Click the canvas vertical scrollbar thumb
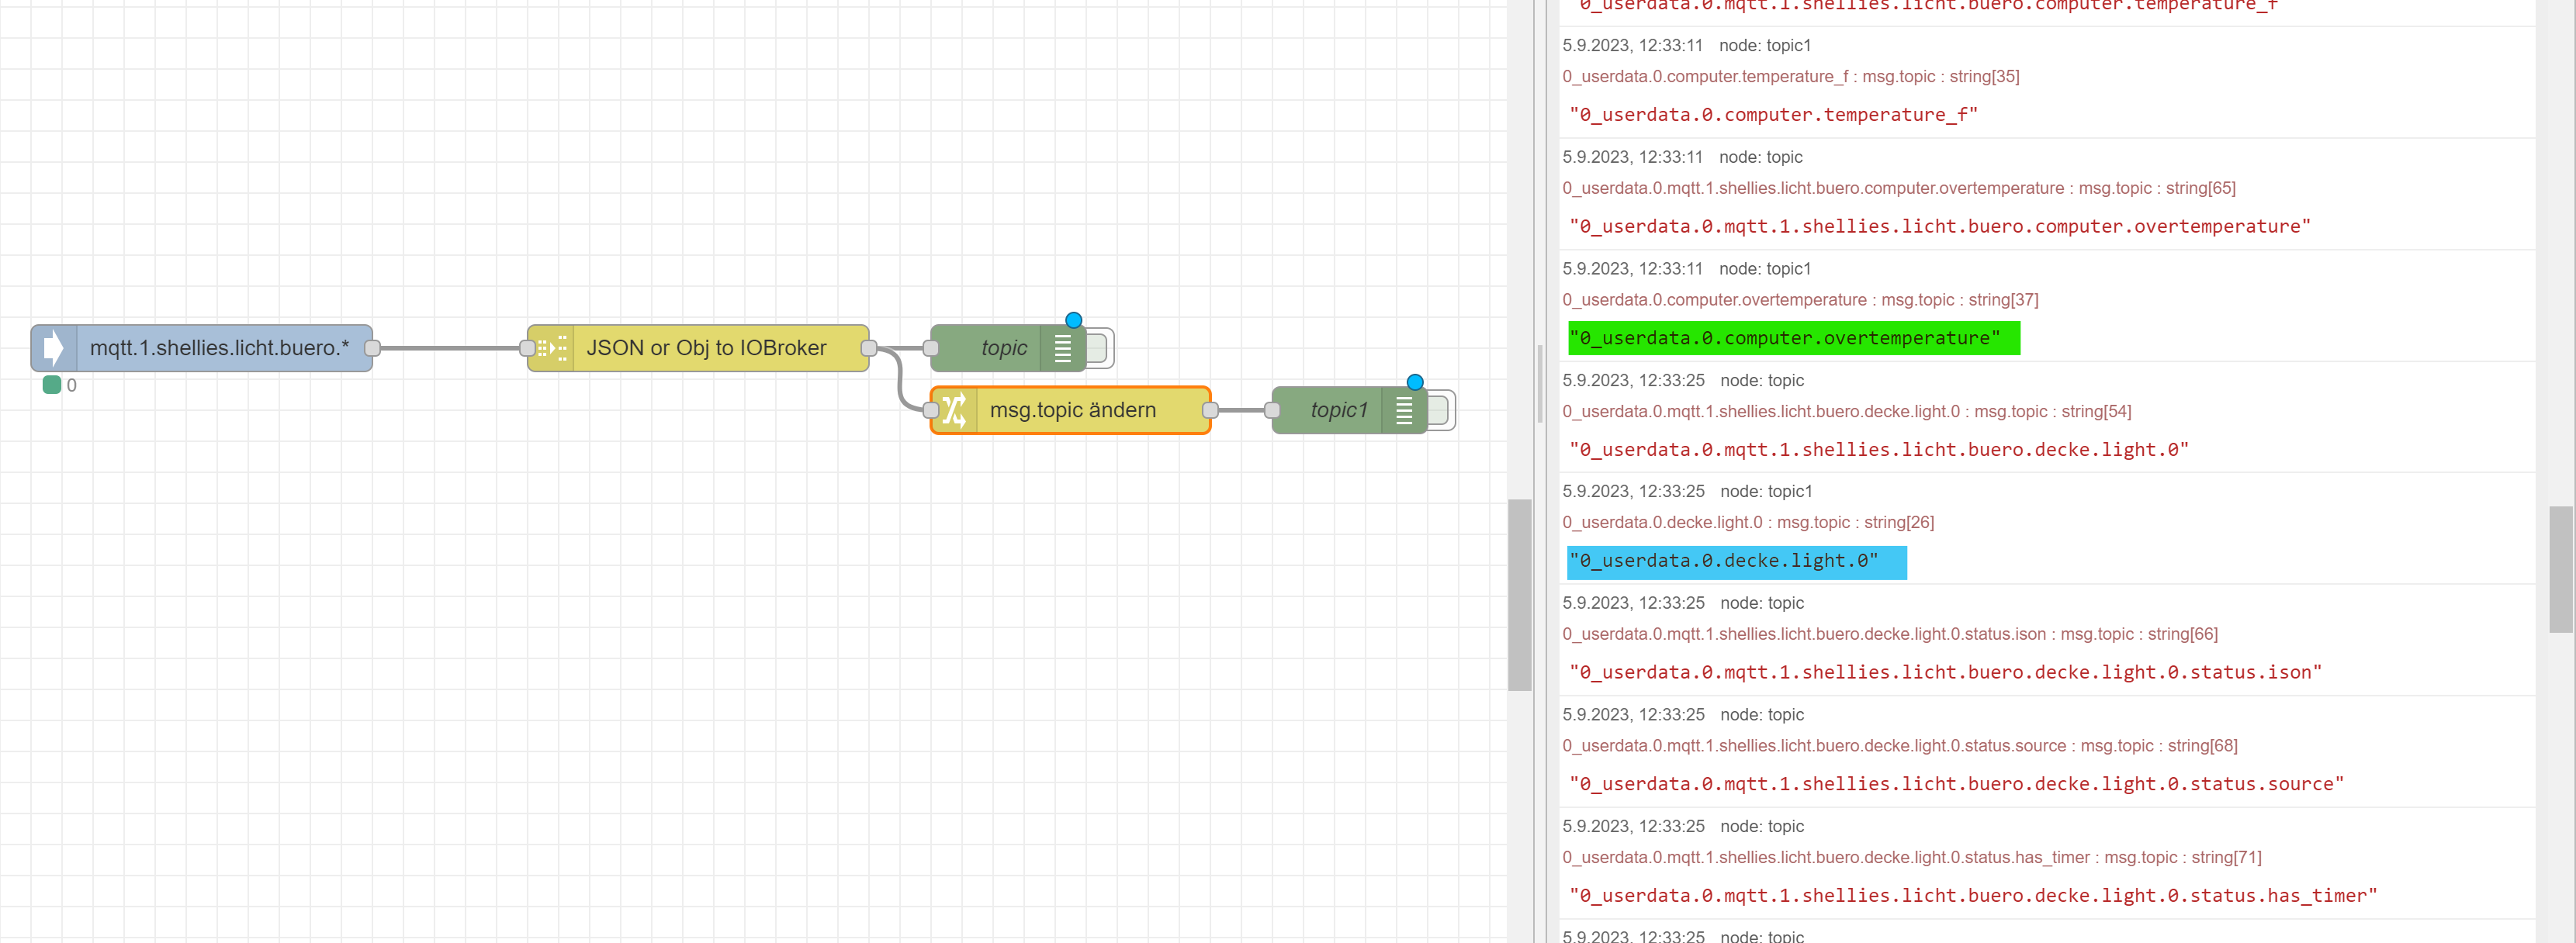This screenshot has height=943, width=2576. click(x=1520, y=595)
